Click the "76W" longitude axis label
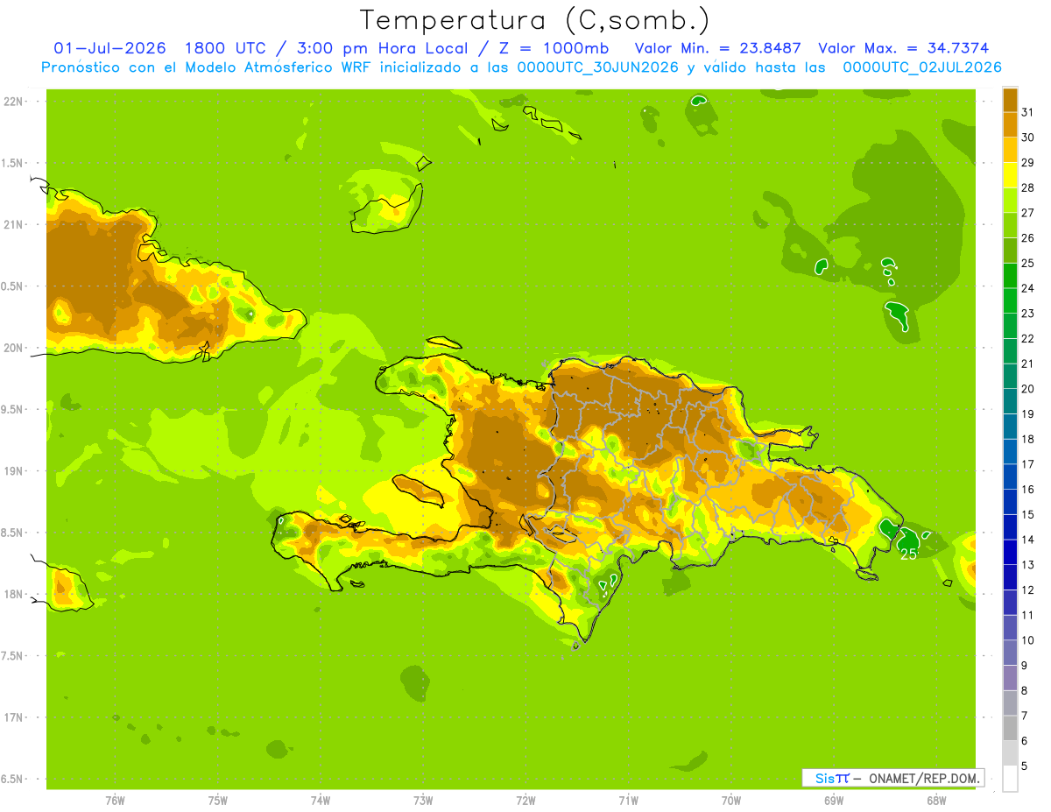The width and height of the screenshot is (1051, 812). click(x=115, y=801)
